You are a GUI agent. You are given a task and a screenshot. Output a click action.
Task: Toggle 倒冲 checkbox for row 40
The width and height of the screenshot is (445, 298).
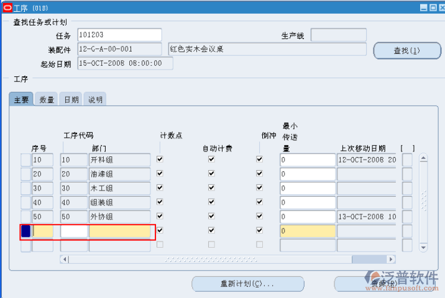tap(259, 202)
